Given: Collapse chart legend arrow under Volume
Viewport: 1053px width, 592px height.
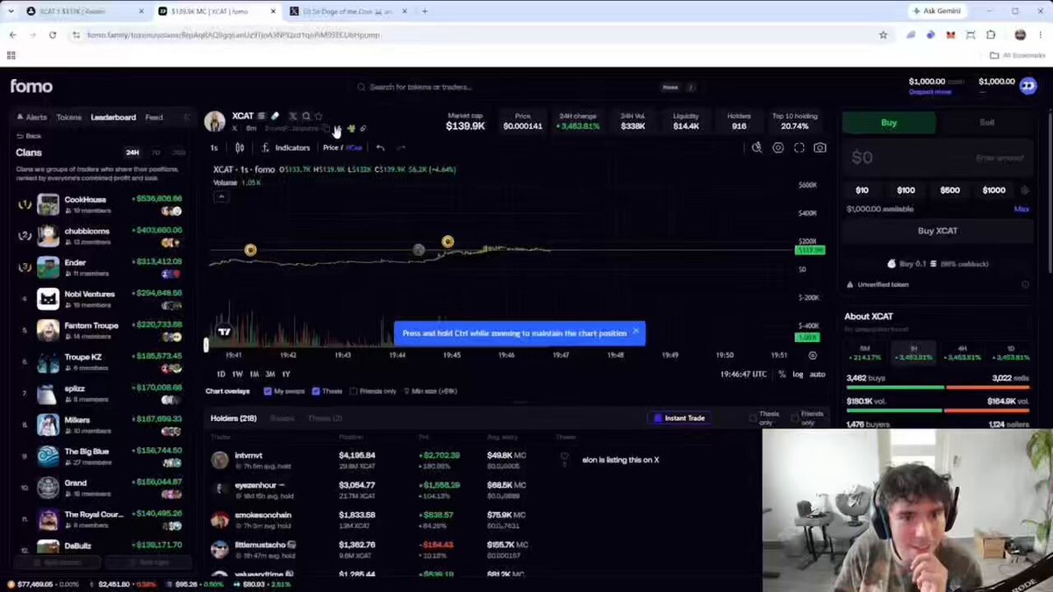Looking at the screenshot, I should tap(221, 197).
